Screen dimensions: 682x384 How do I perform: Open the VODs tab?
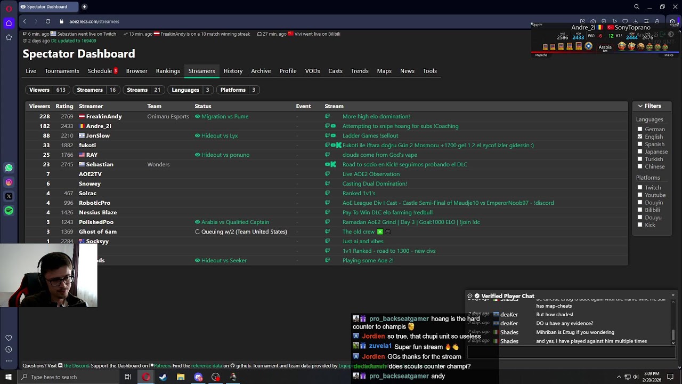[x=312, y=71]
